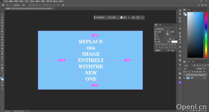The width and height of the screenshot is (209, 112).
Task: Switch to the Channels tab
Action: click(x=189, y=61)
